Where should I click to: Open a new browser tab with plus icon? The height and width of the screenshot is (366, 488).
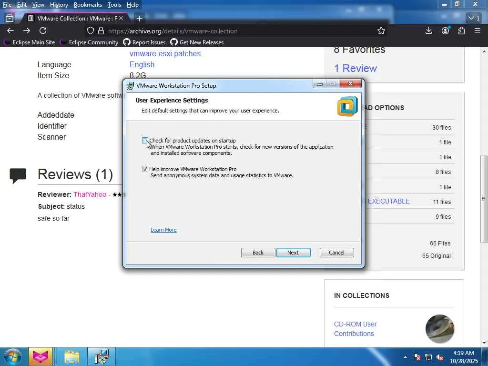pyautogui.click(x=140, y=19)
